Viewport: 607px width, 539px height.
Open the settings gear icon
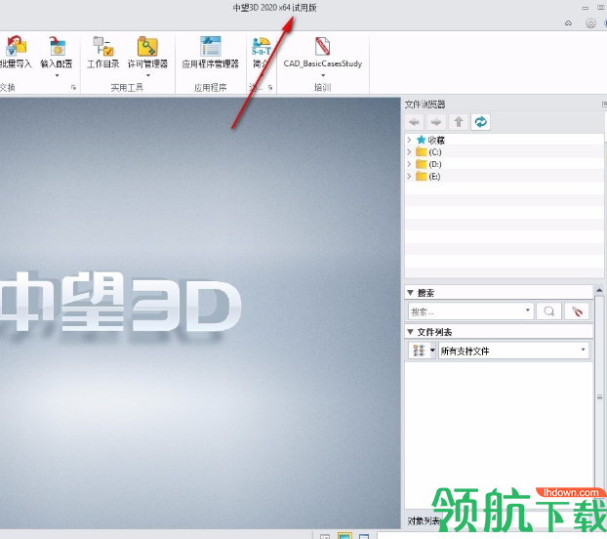(590, 23)
